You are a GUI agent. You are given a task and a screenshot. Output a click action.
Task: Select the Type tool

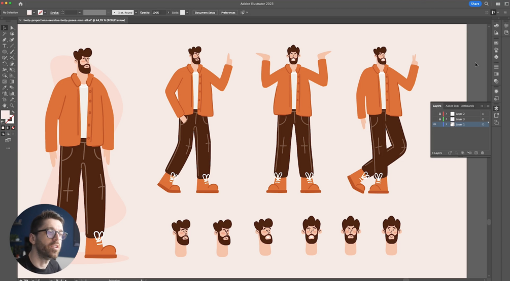click(x=5, y=46)
